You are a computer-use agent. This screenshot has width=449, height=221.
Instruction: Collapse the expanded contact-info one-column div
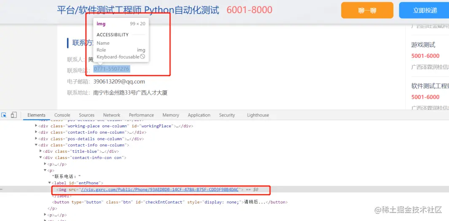click(36, 145)
